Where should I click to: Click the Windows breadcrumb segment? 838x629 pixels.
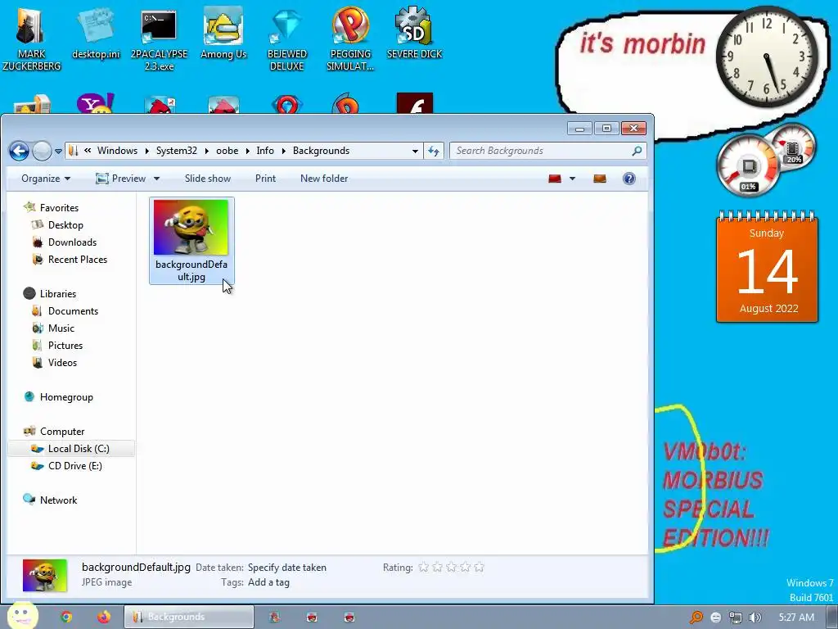pyautogui.click(x=117, y=151)
